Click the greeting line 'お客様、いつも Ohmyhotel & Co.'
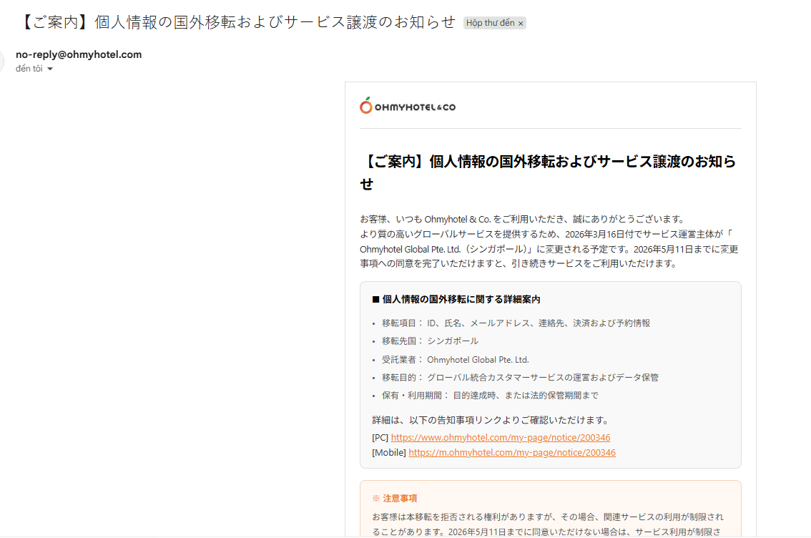The height and width of the screenshot is (538, 811). click(x=523, y=220)
